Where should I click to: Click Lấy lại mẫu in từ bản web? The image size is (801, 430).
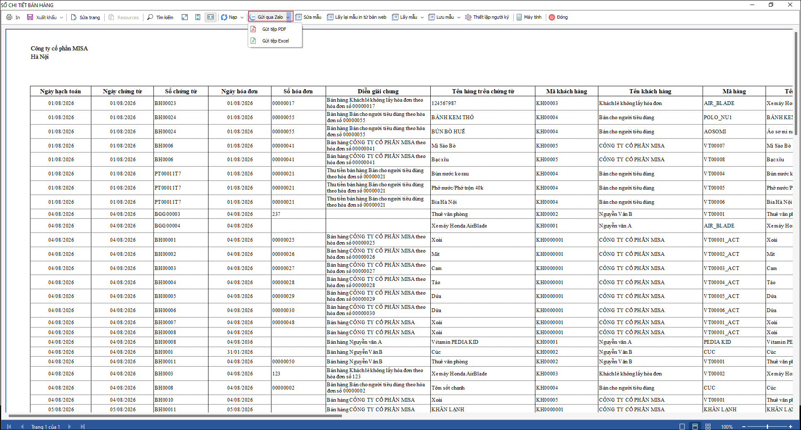point(357,17)
